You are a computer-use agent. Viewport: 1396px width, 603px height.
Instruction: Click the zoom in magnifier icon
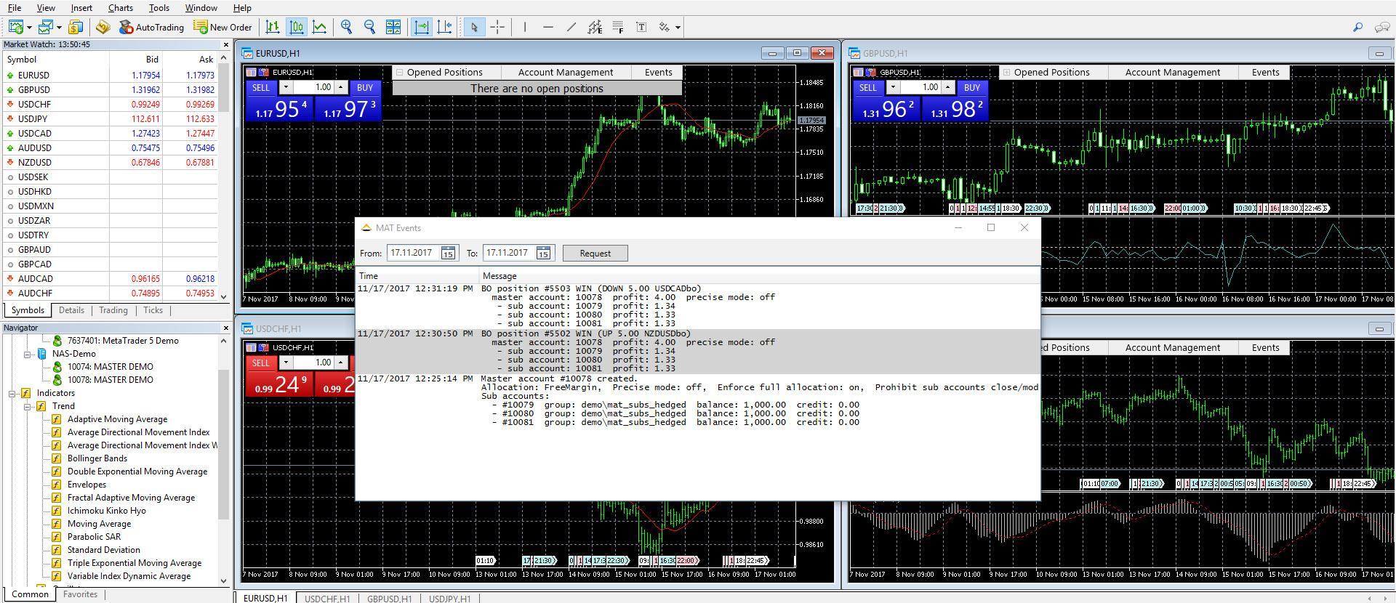(x=347, y=28)
